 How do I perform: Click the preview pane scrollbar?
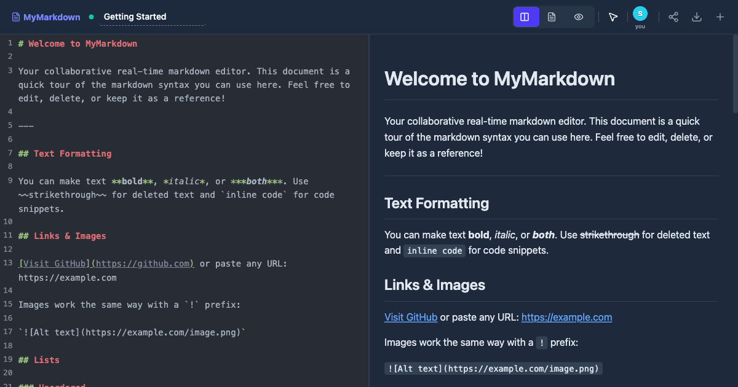click(x=735, y=74)
